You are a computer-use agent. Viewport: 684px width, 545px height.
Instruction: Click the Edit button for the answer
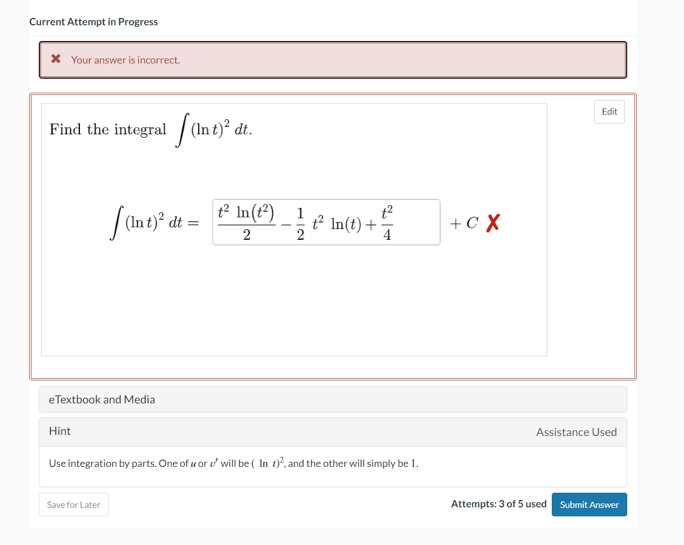(609, 111)
